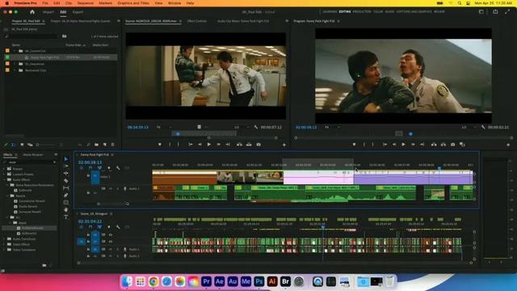Toggle Snap in Fanny Pack Fight timeline
This screenshot has width=517, height=291.
click(90, 168)
